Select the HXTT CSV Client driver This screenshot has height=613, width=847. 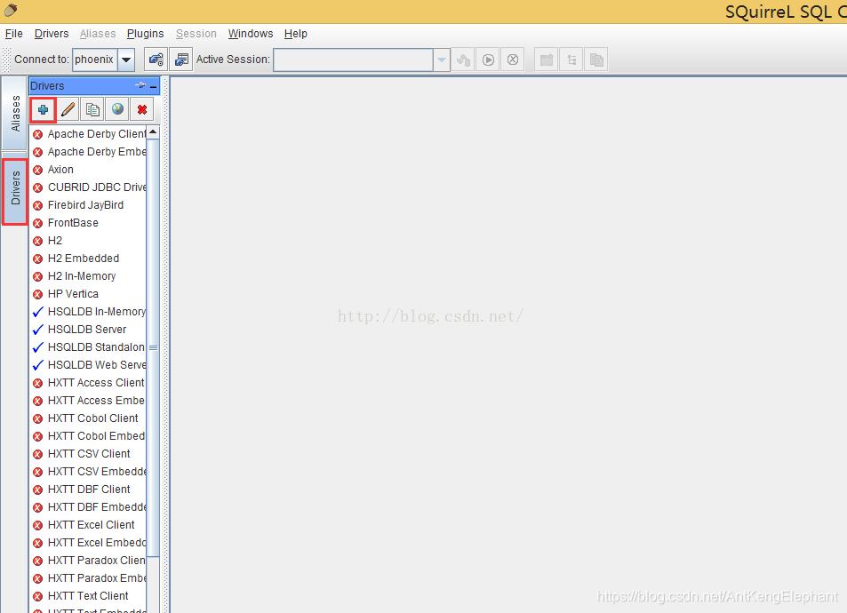(89, 454)
